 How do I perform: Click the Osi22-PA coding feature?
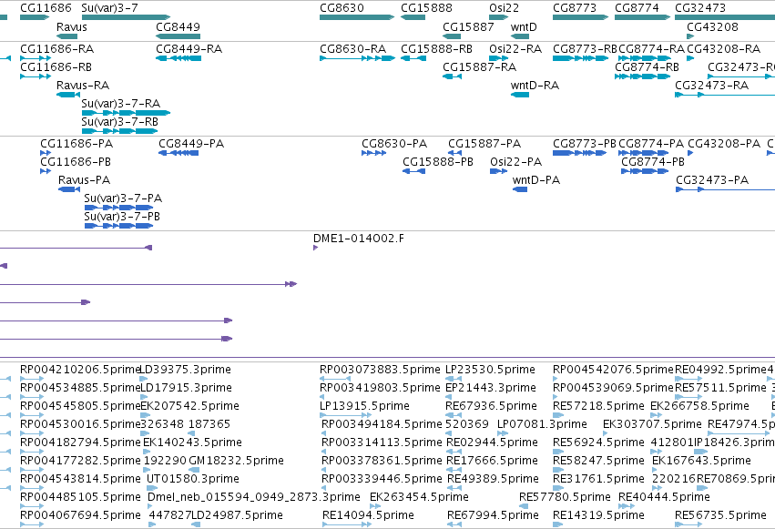[499, 171]
